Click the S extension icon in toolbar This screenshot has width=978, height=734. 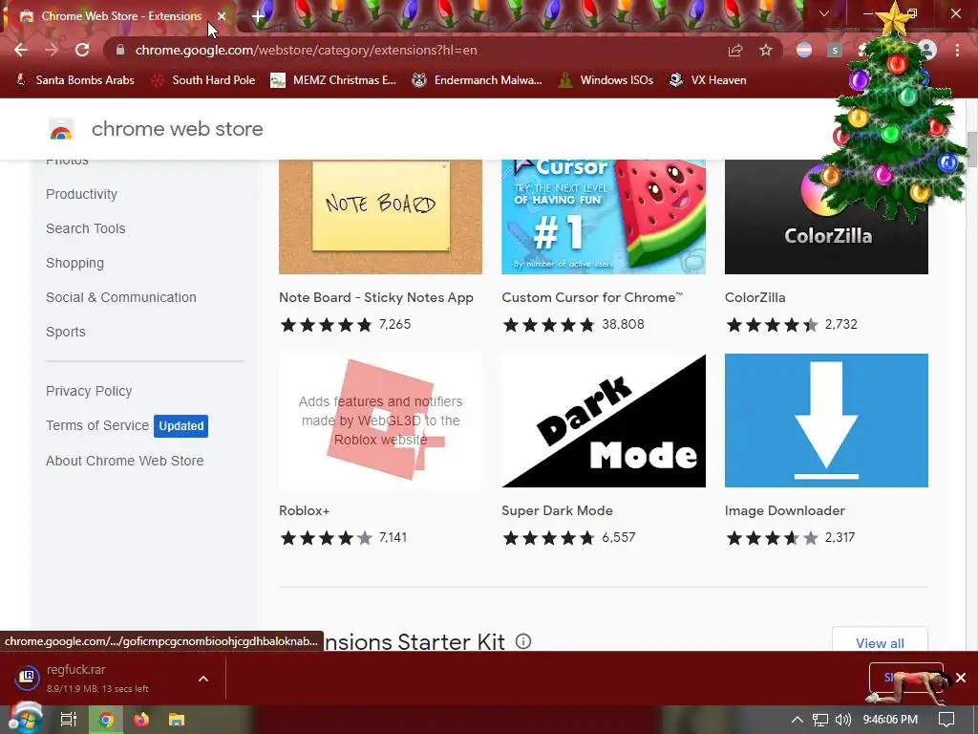pyautogui.click(x=835, y=50)
